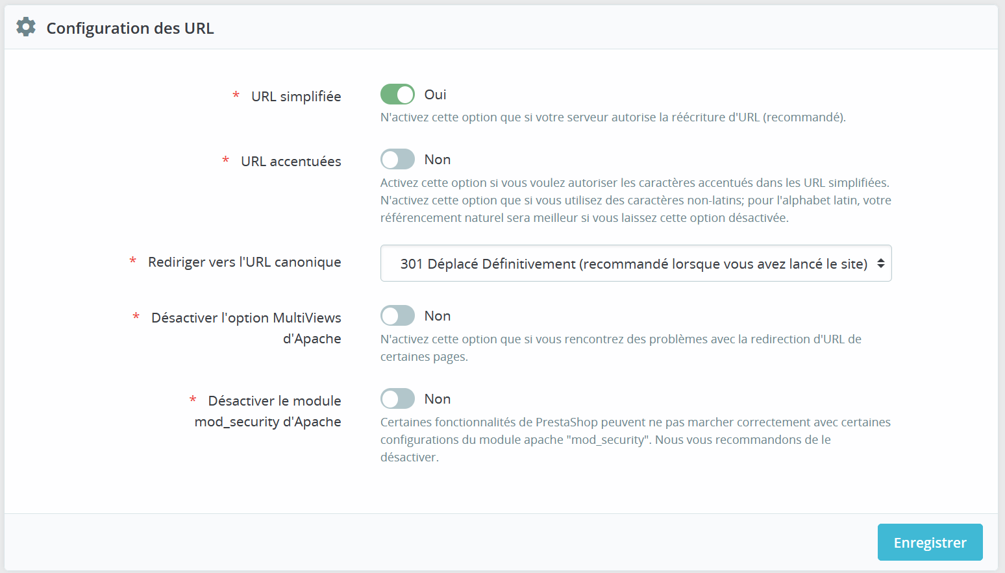Screen dimensions: 1005x573
Task: Click the help text about redirection d'URL problems
Action: pyautogui.click(x=621, y=347)
